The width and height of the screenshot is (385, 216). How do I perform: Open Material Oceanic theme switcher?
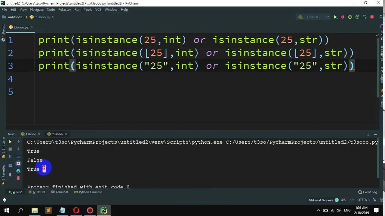click(x=323, y=200)
